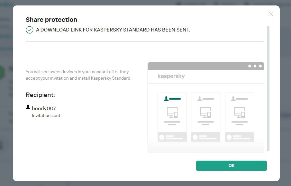Click the round avatar in third card footer
Viewport: 291px width, 186px height.
pyautogui.click(x=229, y=137)
